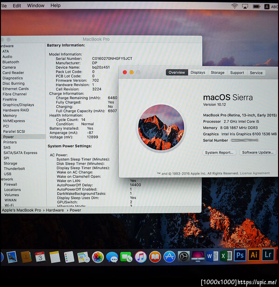Switch to the Displays tab
279x287 pixels.
(198, 72)
